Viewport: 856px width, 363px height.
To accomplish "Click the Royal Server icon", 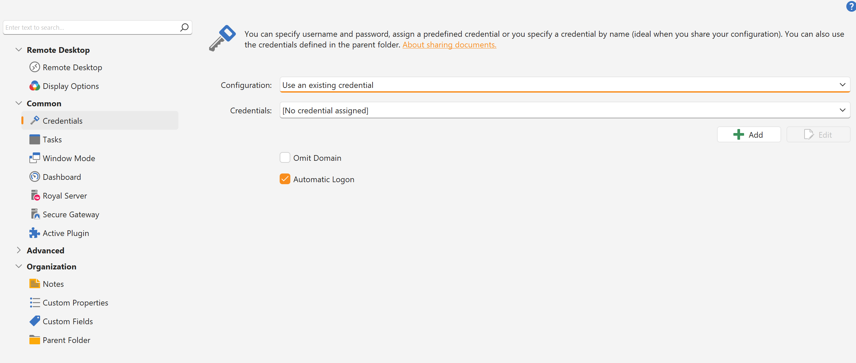I will tap(35, 196).
